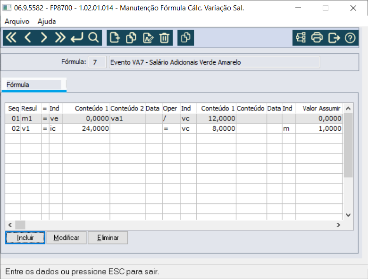Click the vertical scrollbar thumb
Screen dimensions: 368x279
(x=348, y=145)
